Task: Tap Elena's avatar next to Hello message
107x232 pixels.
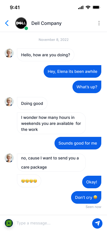Action: (9, 53)
